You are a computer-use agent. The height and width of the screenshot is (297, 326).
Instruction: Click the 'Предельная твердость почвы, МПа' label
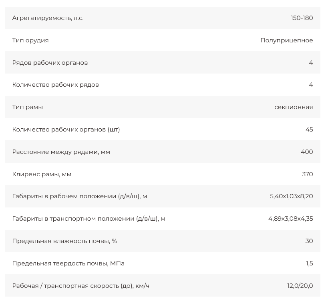(x=68, y=263)
